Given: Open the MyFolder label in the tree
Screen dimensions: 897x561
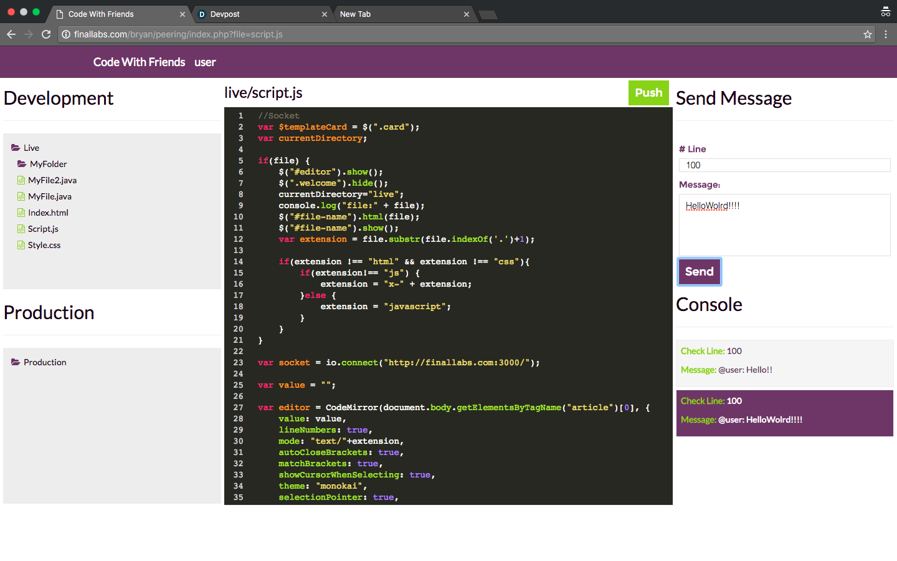Looking at the screenshot, I should click(x=49, y=164).
